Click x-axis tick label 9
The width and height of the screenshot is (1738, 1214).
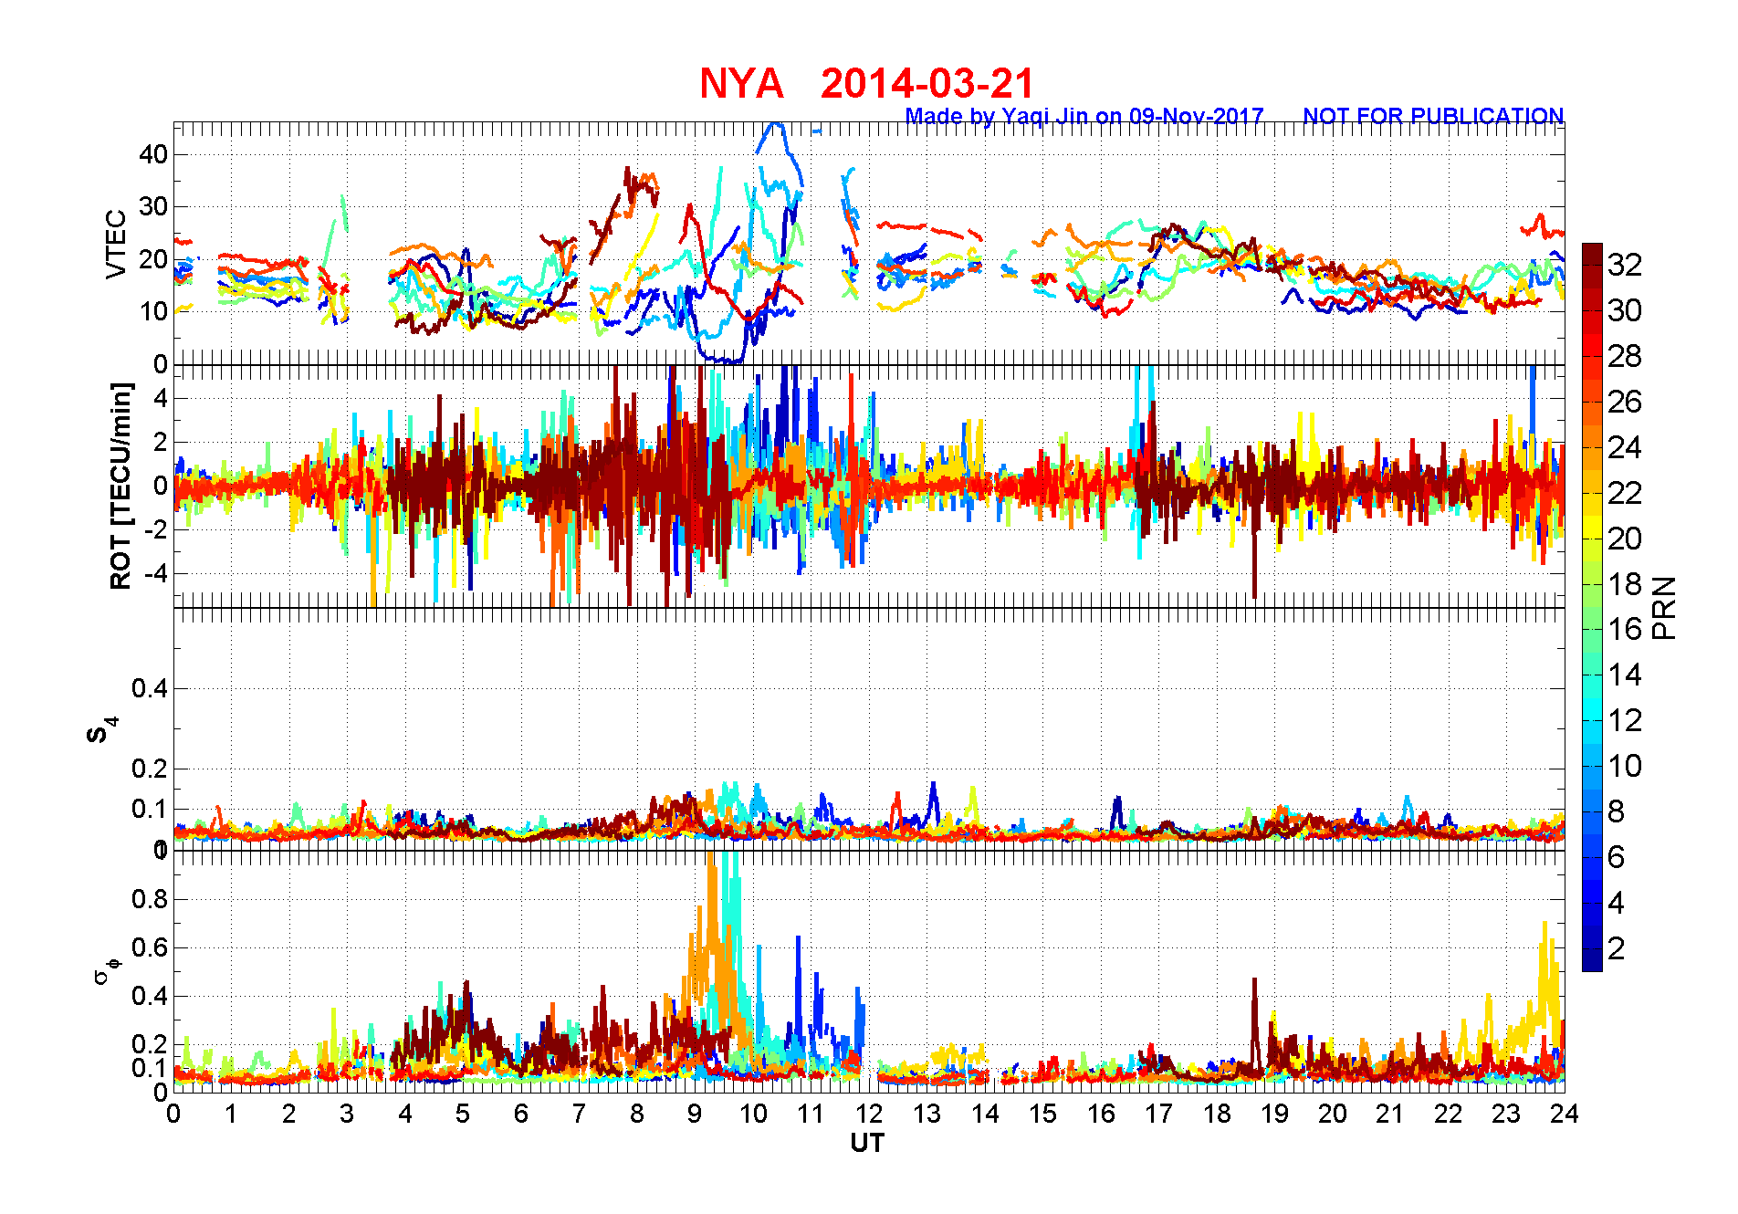695,1114
